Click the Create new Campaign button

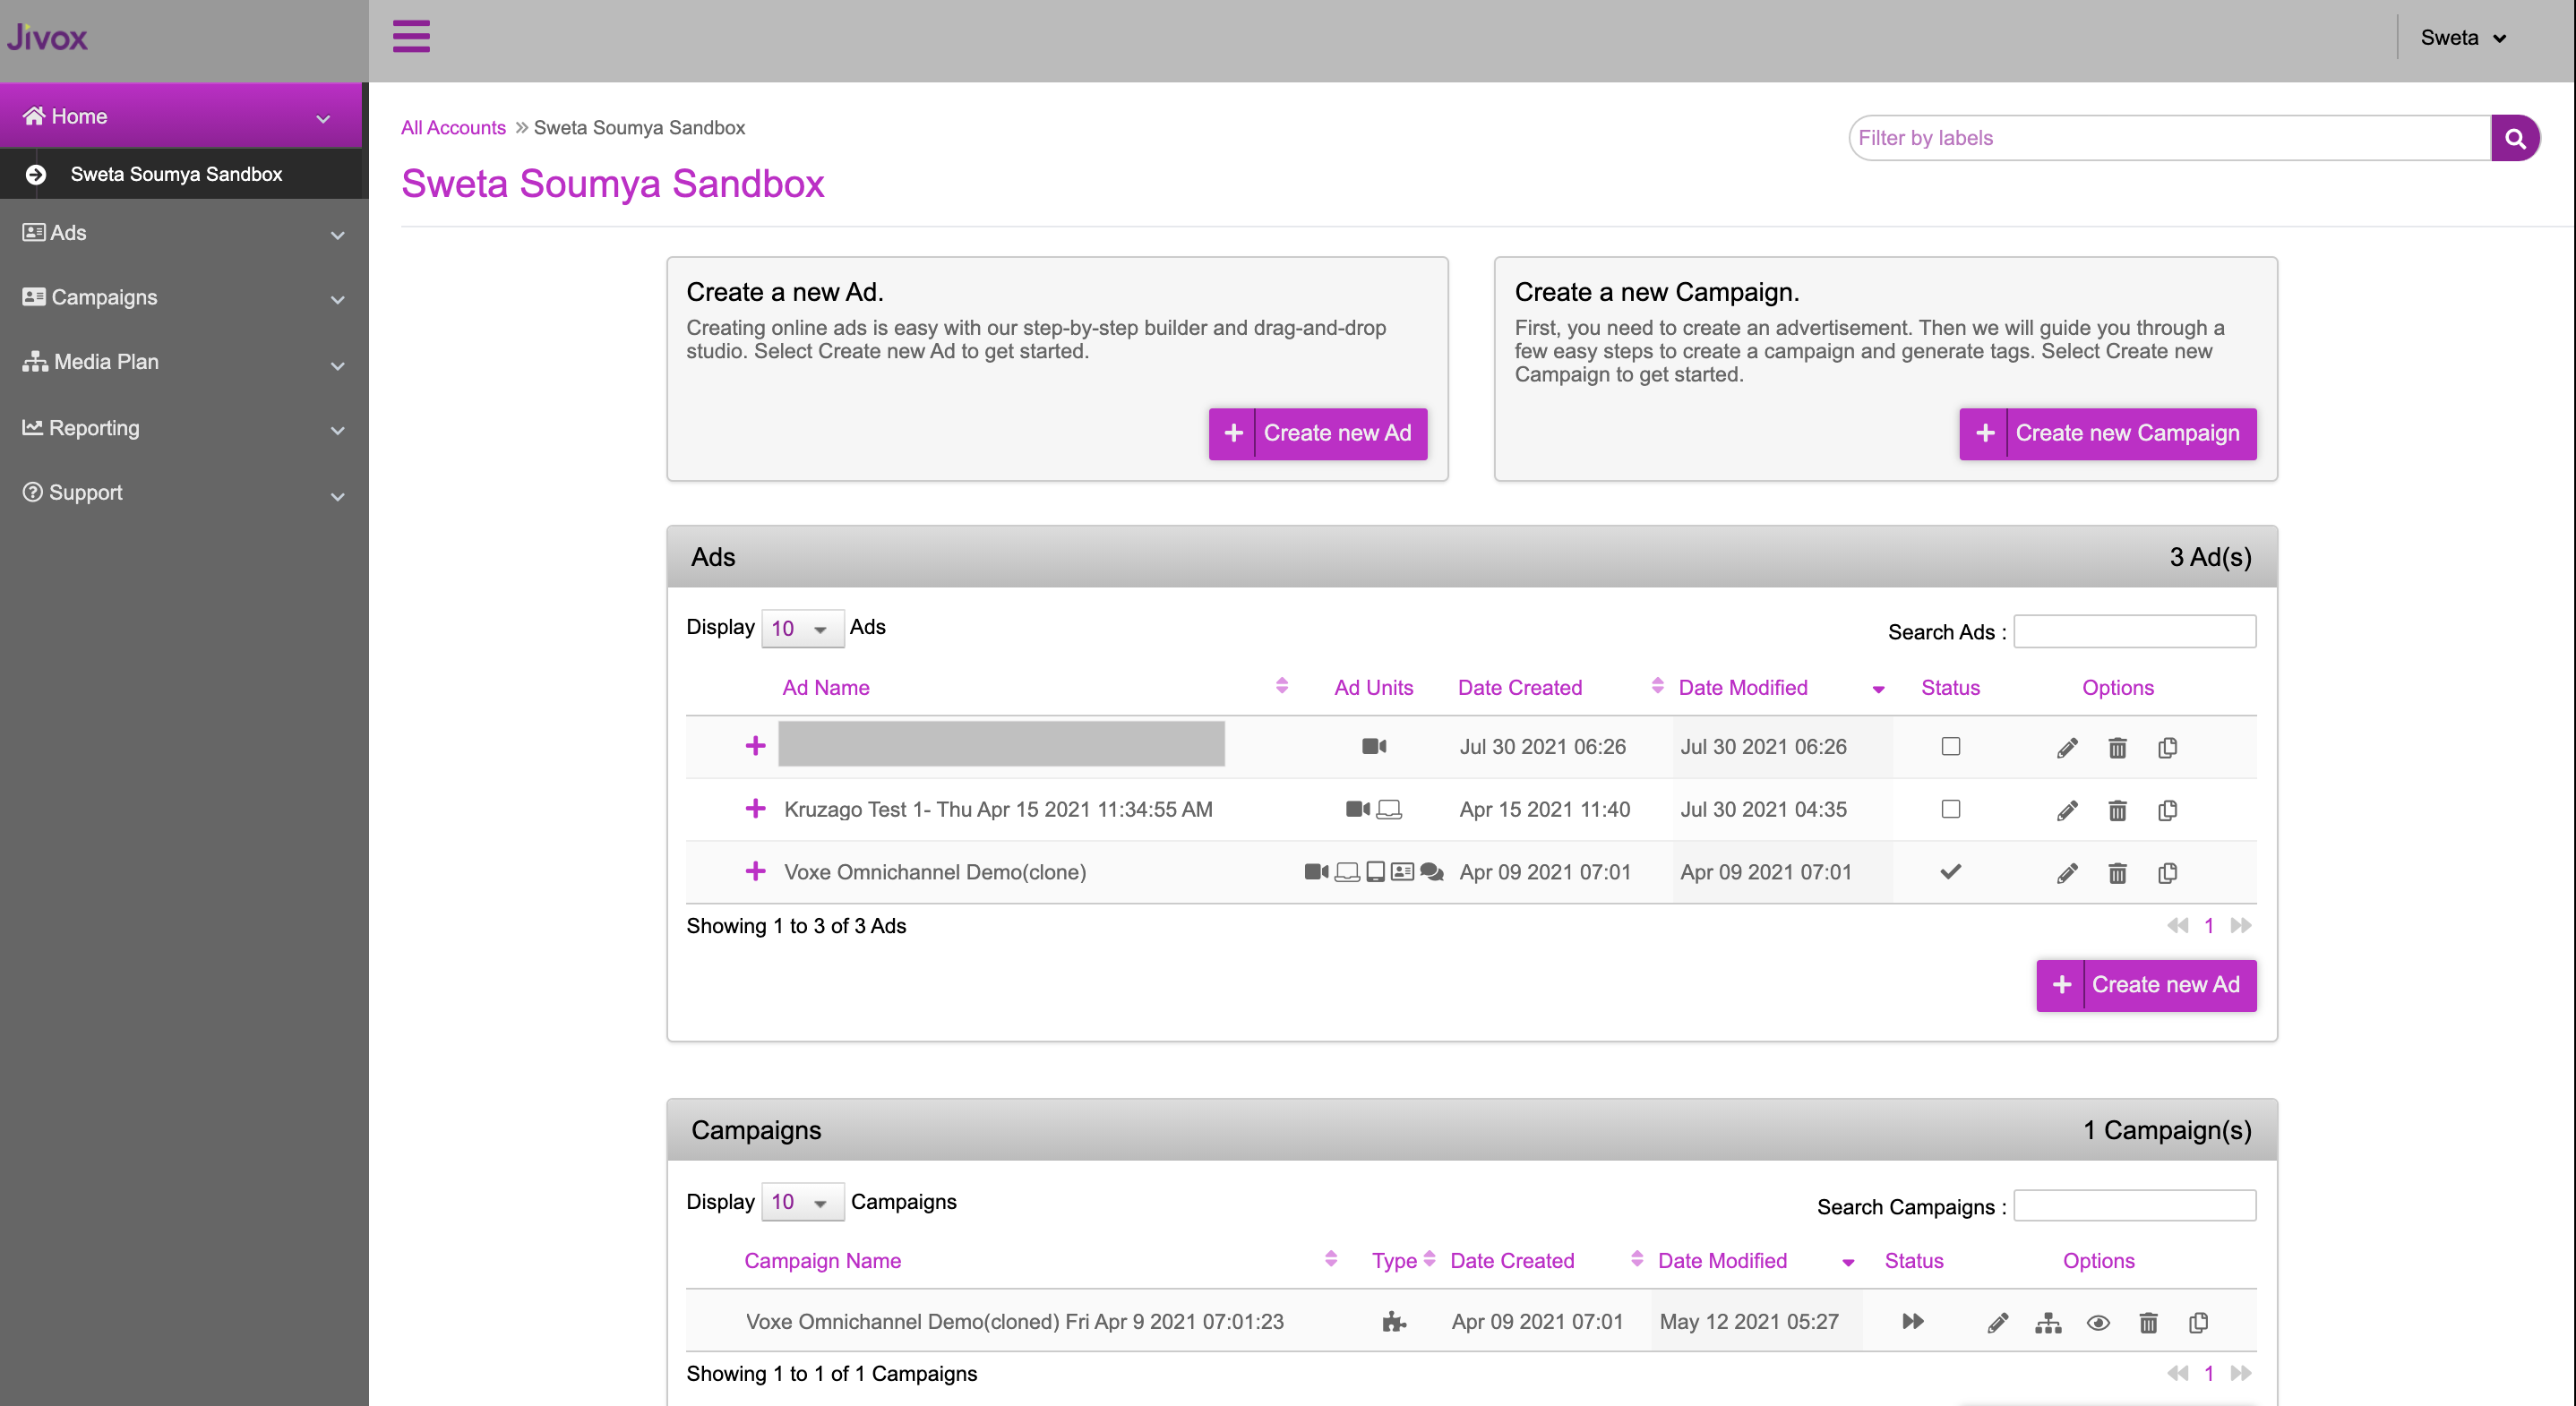pos(2107,433)
